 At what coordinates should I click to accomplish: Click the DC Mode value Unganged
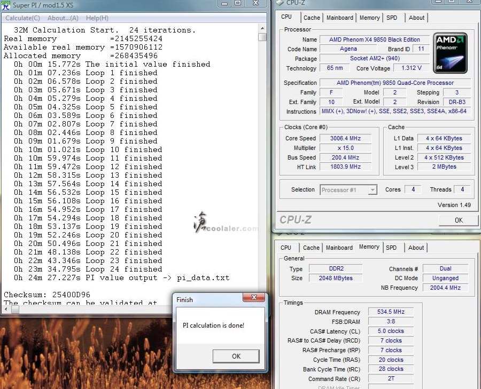pyautogui.click(x=445, y=278)
